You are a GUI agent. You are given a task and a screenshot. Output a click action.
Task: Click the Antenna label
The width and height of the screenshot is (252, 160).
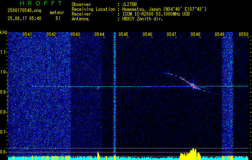tap(80, 19)
